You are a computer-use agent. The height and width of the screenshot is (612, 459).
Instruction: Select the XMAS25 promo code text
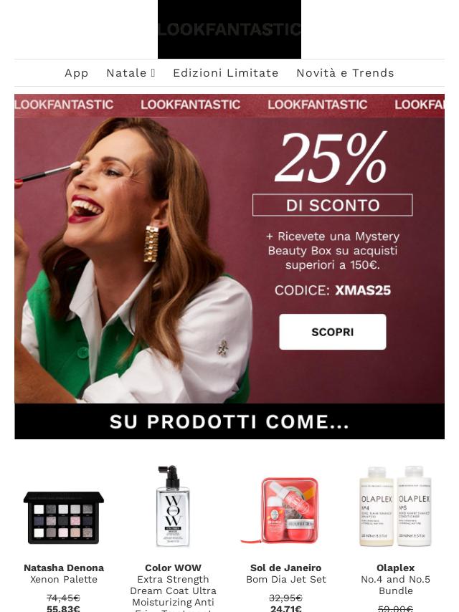coord(363,290)
